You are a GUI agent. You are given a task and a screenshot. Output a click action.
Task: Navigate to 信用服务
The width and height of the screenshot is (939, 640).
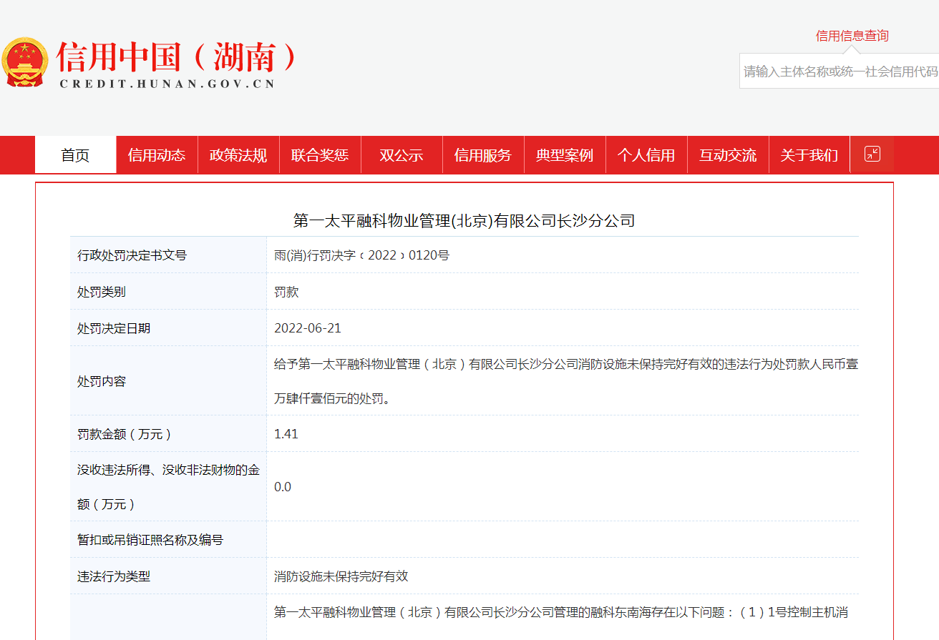point(483,155)
